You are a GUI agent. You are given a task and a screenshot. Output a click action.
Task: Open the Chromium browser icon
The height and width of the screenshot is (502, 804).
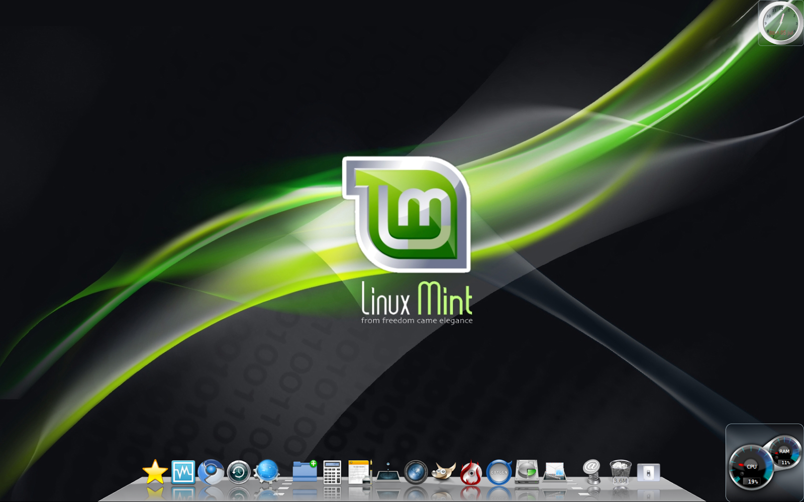click(x=211, y=472)
